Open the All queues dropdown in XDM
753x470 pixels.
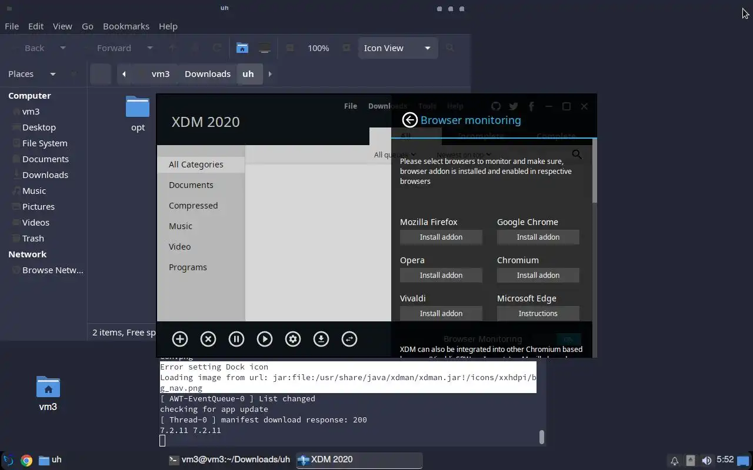[x=395, y=155]
